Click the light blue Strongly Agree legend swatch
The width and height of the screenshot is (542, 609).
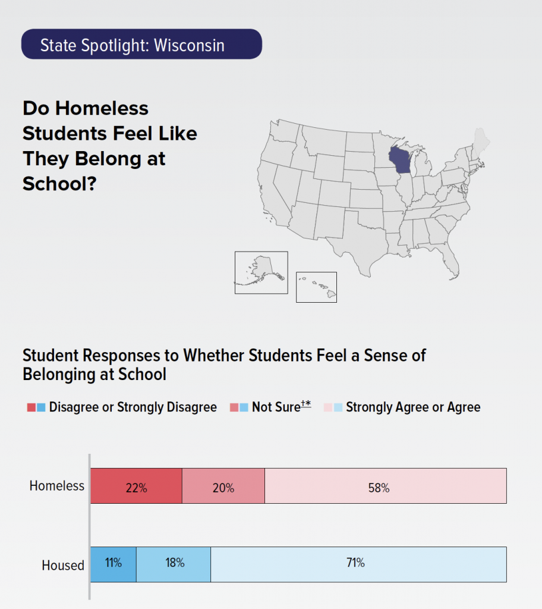pos(337,407)
